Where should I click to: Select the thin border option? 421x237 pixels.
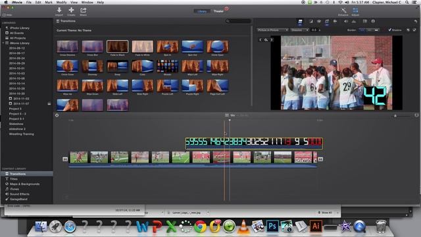point(369,30)
